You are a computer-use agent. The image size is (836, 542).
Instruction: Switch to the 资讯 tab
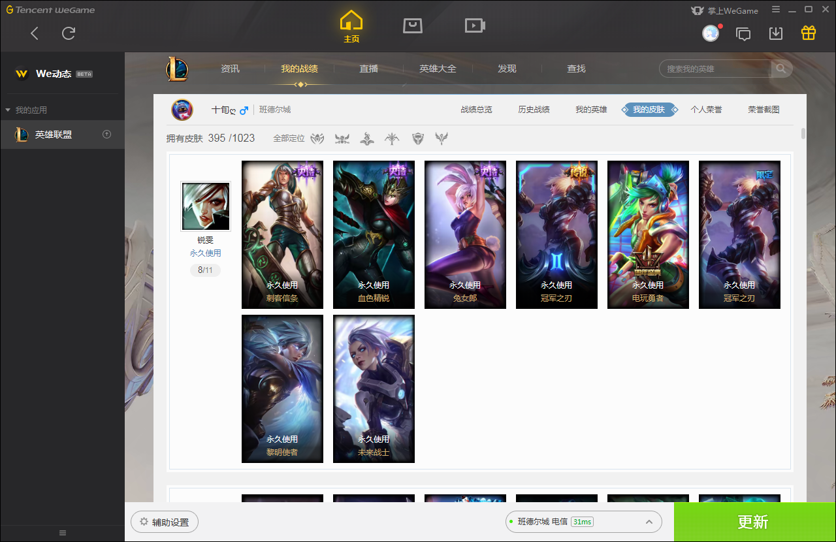pyautogui.click(x=230, y=69)
